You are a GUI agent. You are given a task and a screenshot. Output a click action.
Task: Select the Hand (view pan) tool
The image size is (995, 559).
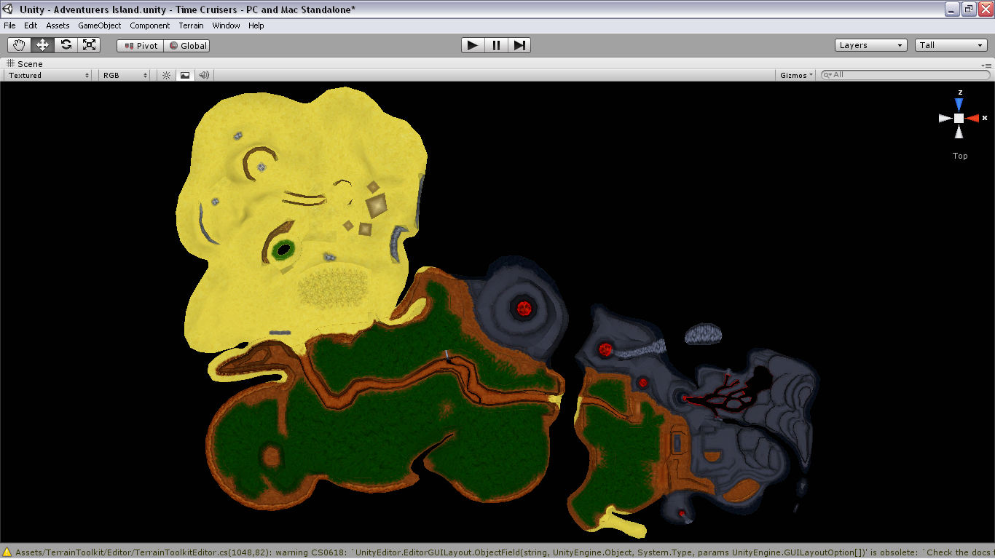click(19, 45)
